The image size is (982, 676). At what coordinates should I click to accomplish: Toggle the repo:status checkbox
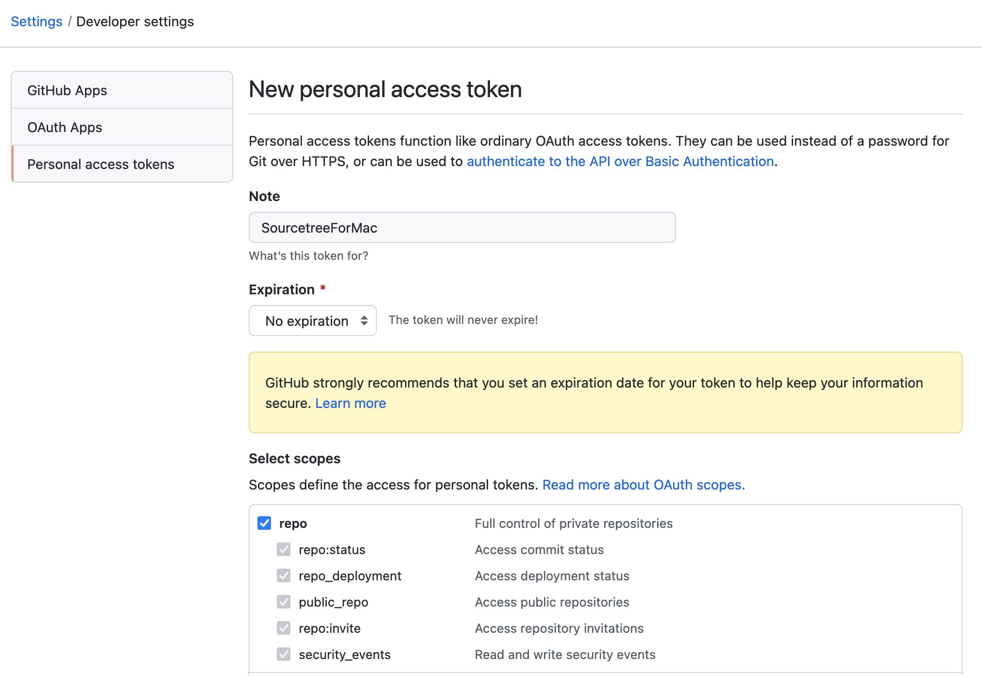pos(284,549)
